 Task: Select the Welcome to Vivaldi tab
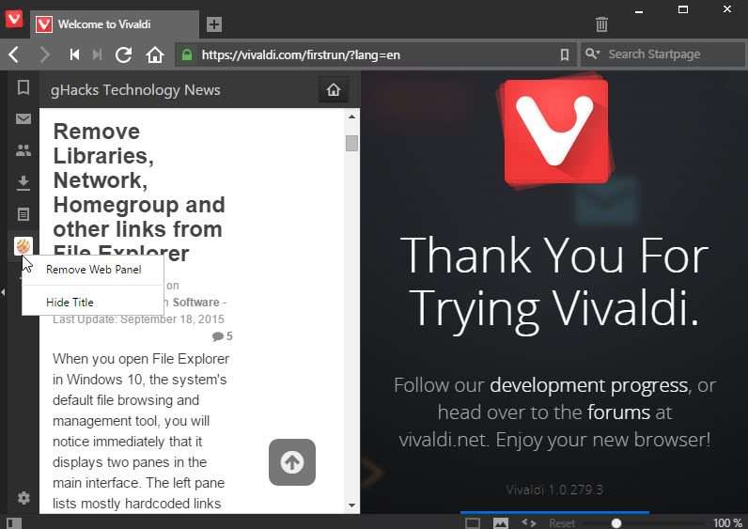[115, 24]
